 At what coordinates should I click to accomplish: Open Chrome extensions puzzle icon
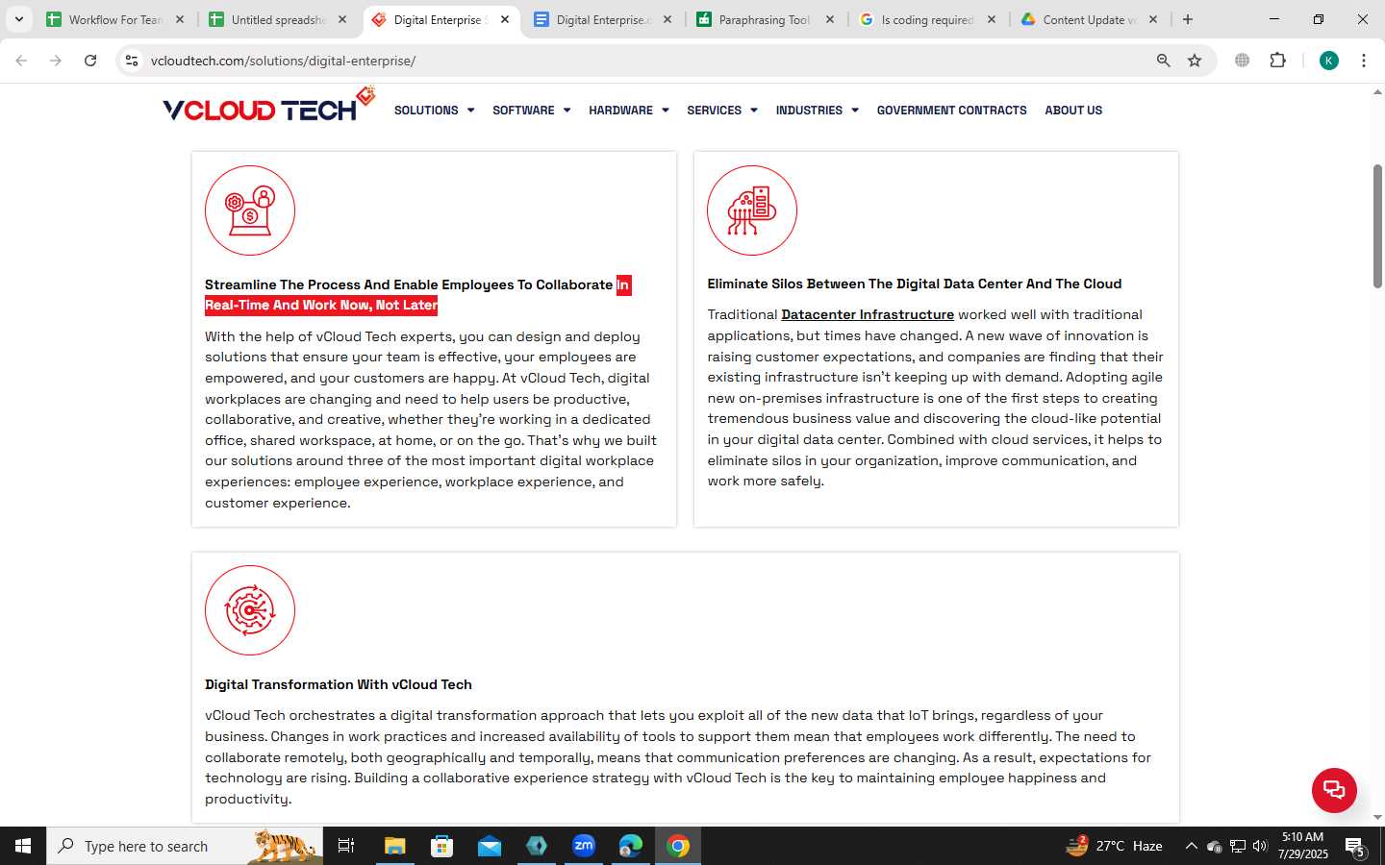coord(1277,61)
